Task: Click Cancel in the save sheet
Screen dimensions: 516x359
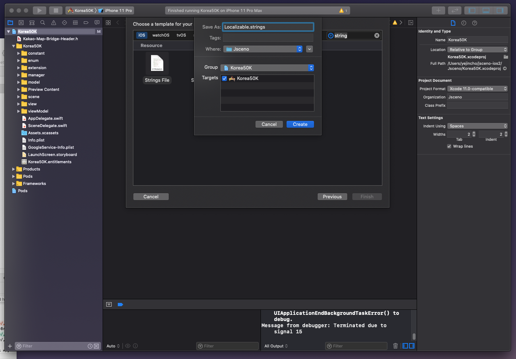Action: (269, 124)
